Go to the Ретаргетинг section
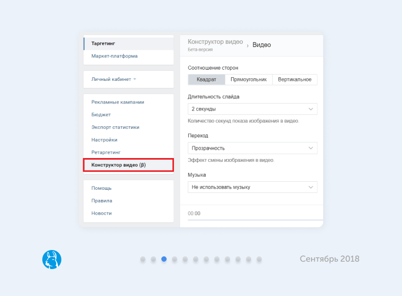This screenshot has height=296, width=402. tap(106, 153)
